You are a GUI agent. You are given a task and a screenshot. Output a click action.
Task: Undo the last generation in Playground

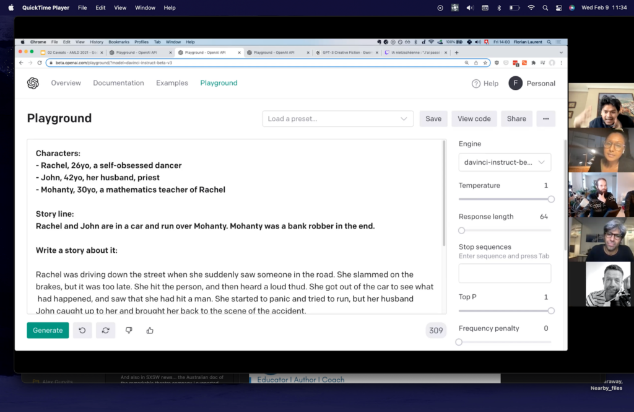pyautogui.click(x=82, y=330)
